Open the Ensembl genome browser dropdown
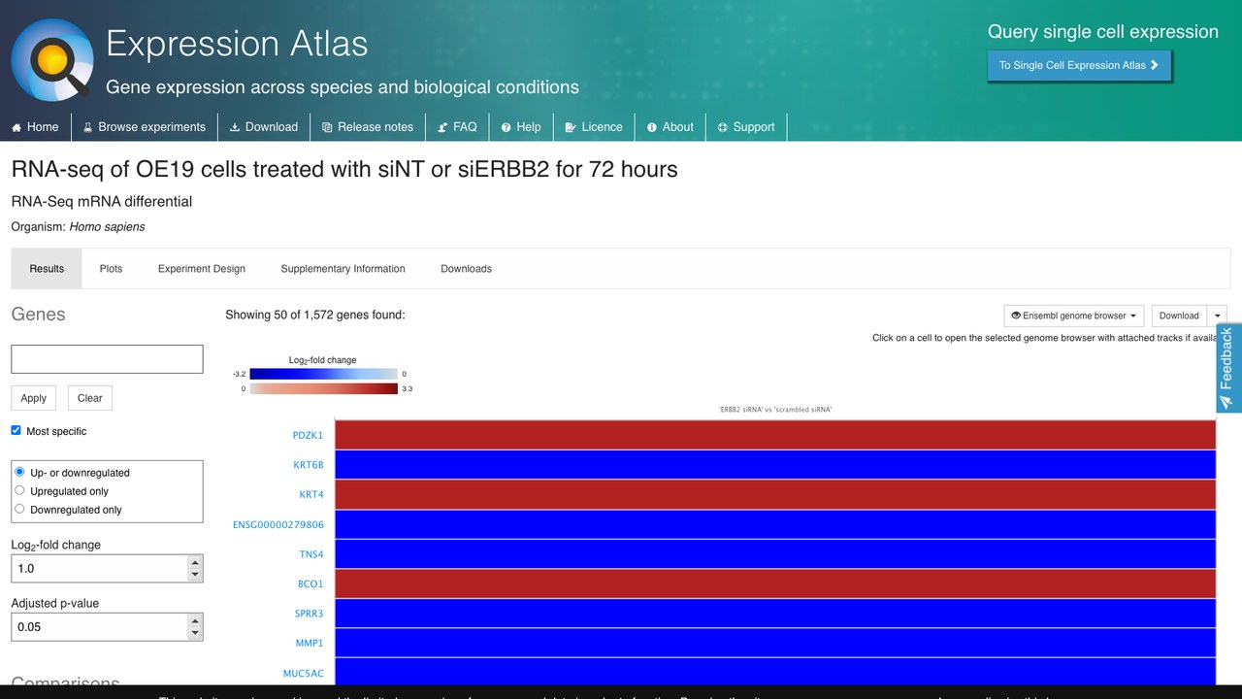The width and height of the screenshot is (1242, 699). [1074, 316]
